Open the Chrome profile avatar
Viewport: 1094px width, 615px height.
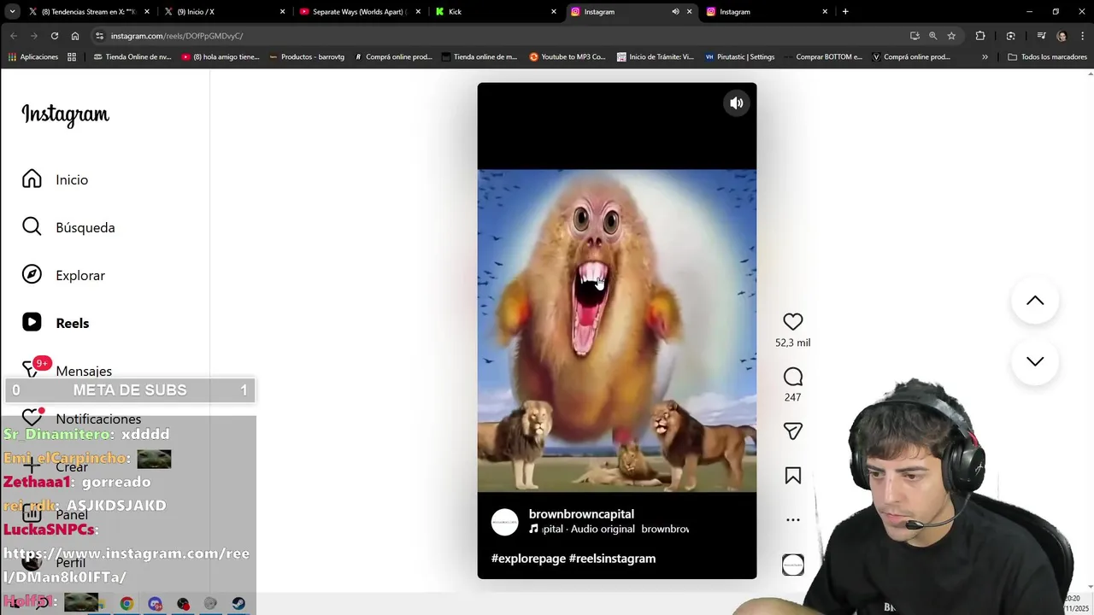pyautogui.click(x=1062, y=36)
